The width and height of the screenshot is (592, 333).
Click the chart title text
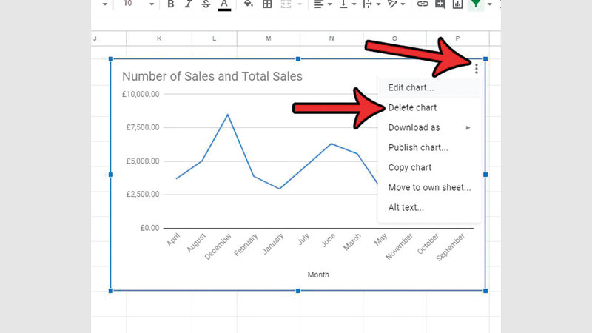point(212,76)
